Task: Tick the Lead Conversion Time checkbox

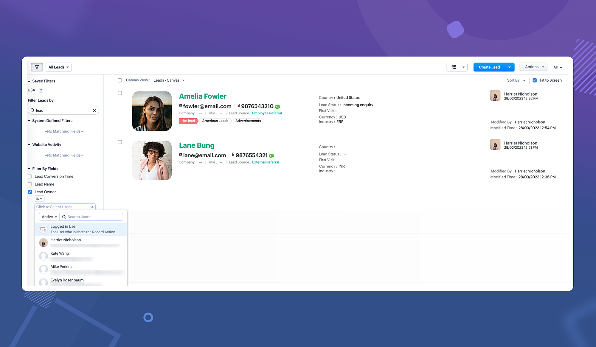Action: [x=30, y=176]
